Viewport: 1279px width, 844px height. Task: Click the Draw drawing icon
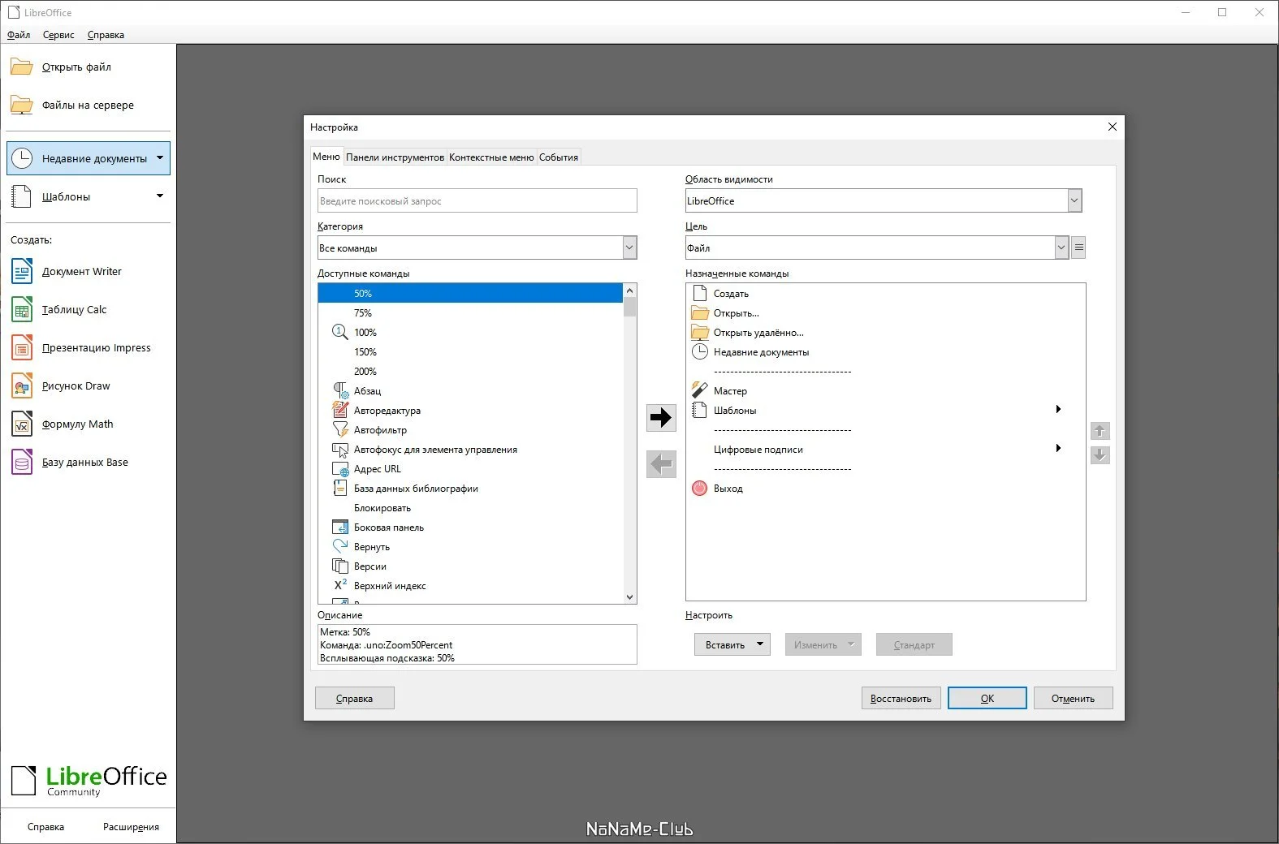point(22,385)
